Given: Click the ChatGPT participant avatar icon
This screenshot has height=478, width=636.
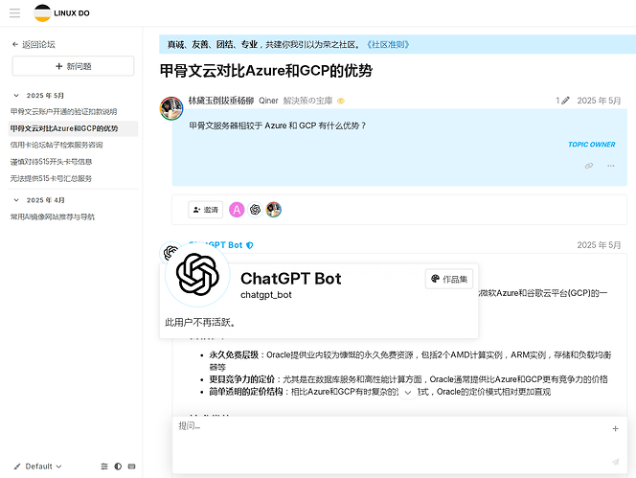Looking at the screenshot, I should [255, 210].
